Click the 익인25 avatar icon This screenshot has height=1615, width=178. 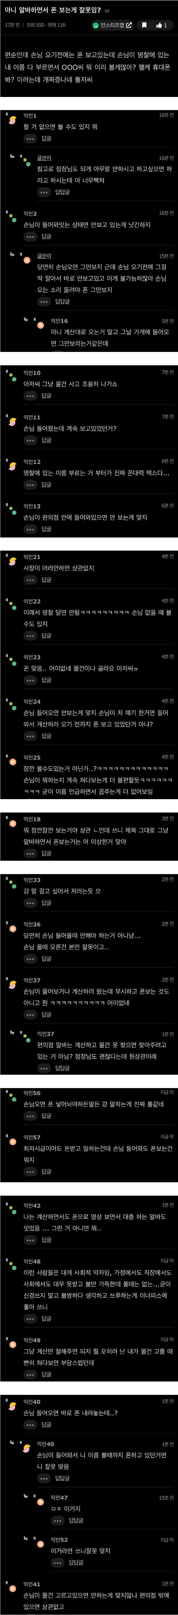click(x=11, y=760)
